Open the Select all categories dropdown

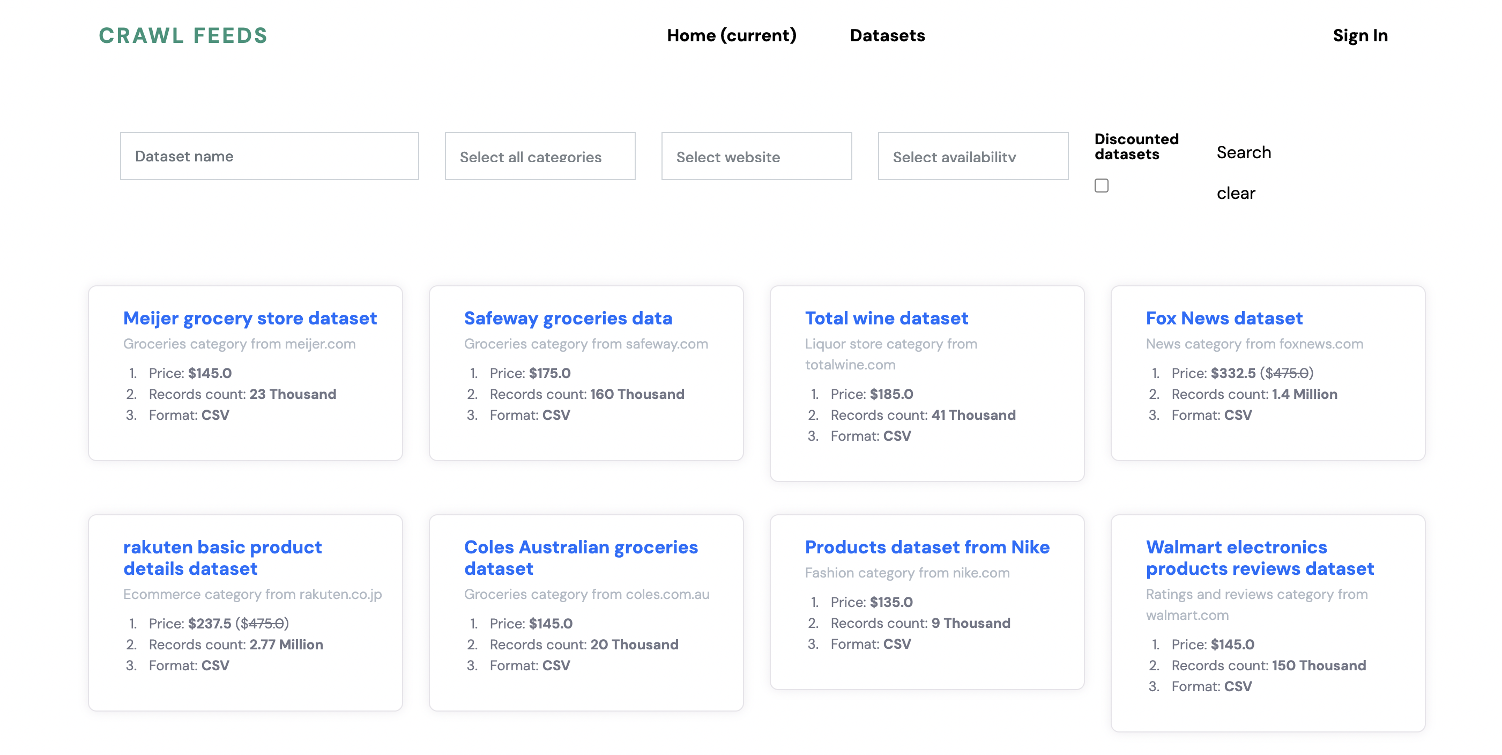pyautogui.click(x=540, y=156)
